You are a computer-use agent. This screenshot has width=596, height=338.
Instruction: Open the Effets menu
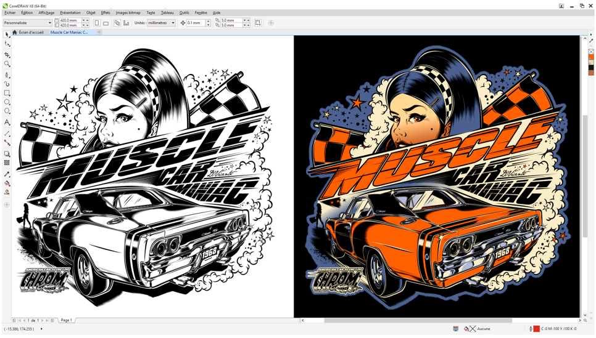click(x=106, y=12)
